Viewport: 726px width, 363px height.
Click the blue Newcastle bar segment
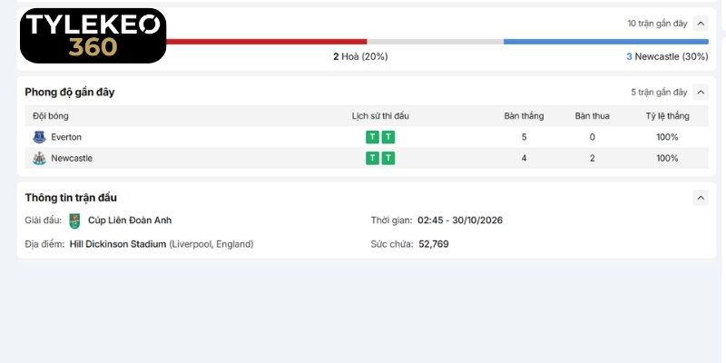point(606,42)
